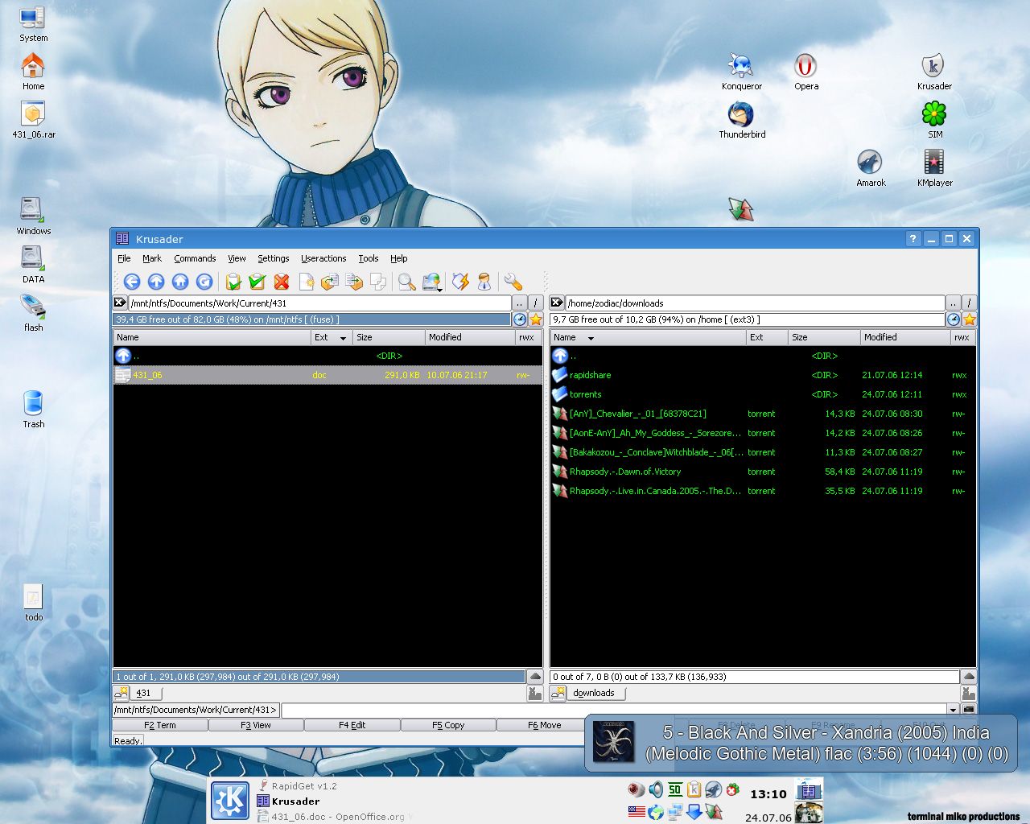1030x824 pixels.
Task: Click the right panel /home/zodiac/downloads path field
Action: (755, 303)
